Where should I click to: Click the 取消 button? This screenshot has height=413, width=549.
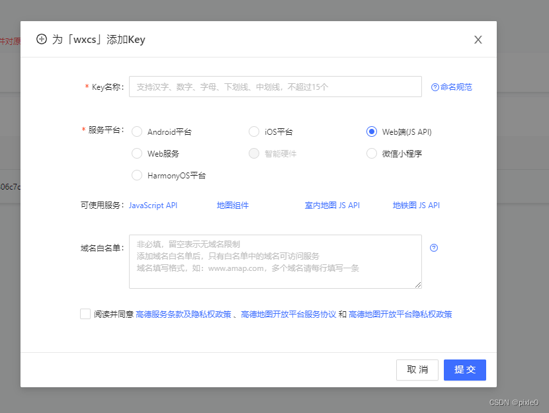coord(417,370)
